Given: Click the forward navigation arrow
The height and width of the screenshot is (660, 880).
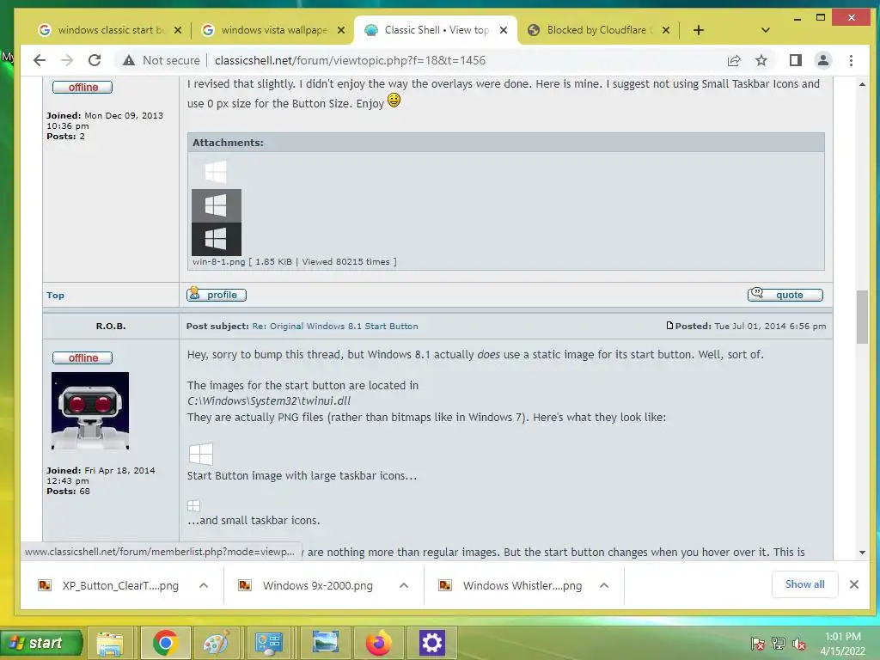Looking at the screenshot, I should coord(67,60).
